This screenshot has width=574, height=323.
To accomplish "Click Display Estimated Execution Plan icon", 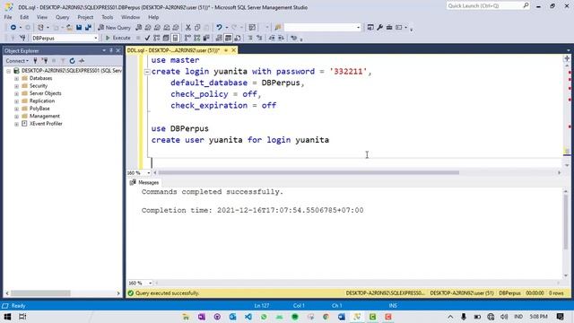I will tap(156, 38).
